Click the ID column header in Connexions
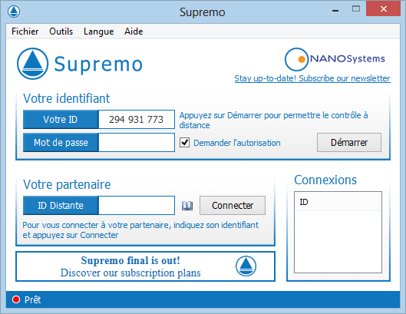Viewport: 406px width, 314px height. click(338, 202)
